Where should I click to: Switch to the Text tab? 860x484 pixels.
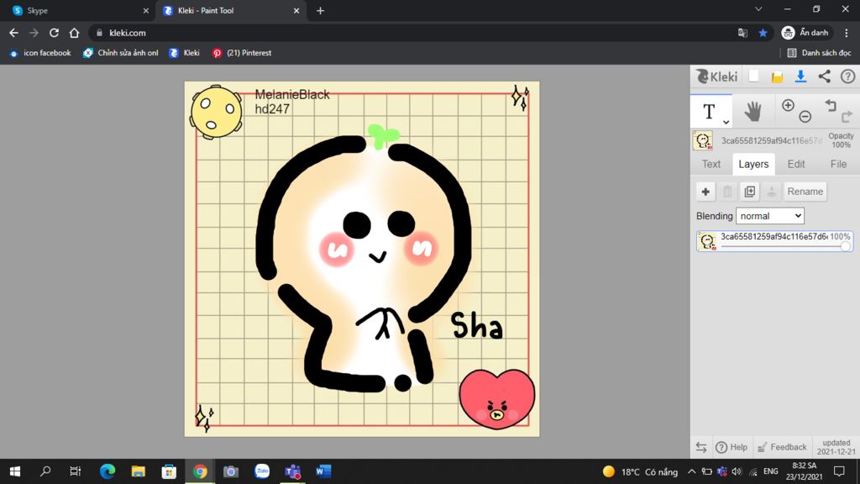(711, 164)
